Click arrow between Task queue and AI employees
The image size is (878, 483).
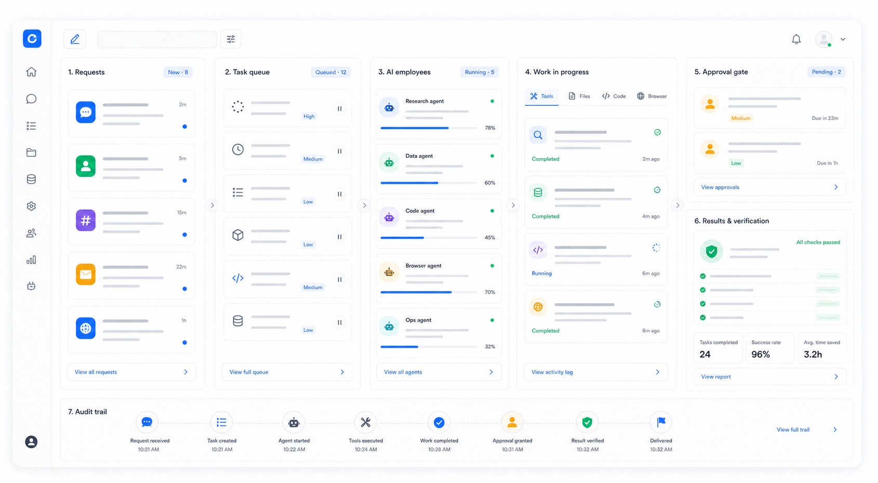(365, 205)
